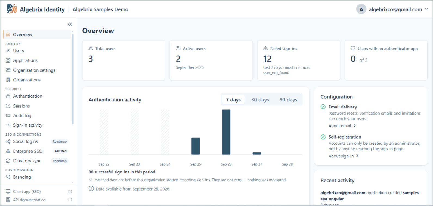Open the About sign-in chevron arrow

coord(357,156)
